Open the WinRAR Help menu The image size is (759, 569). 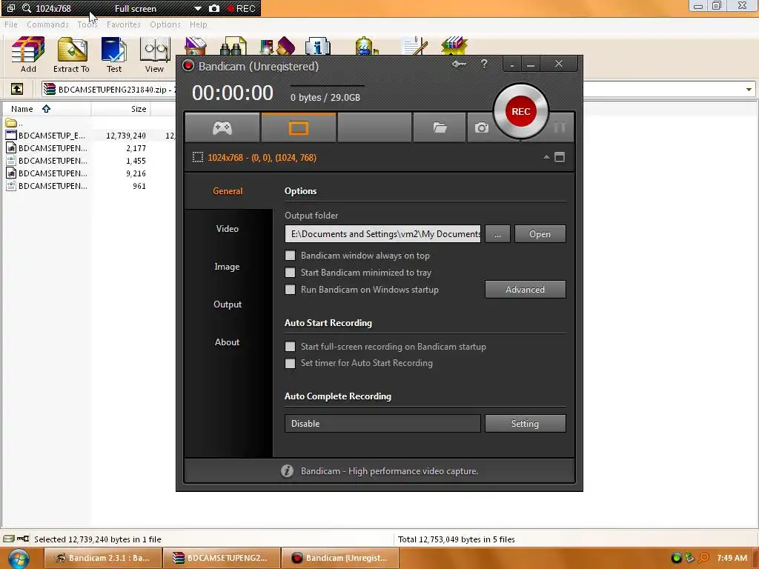(x=198, y=24)
